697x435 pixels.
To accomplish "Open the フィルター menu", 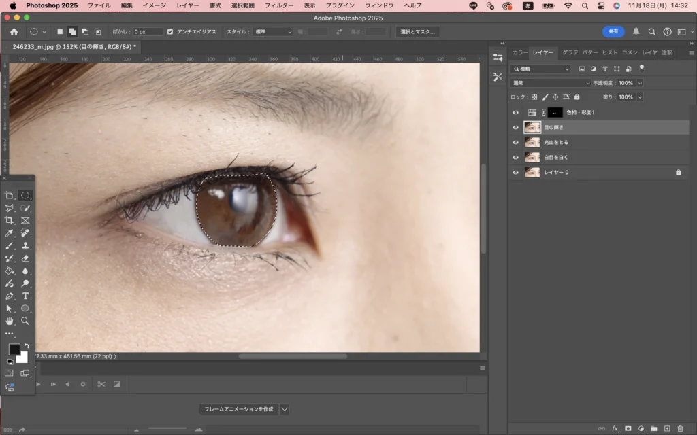I will (x=279, y=5).
